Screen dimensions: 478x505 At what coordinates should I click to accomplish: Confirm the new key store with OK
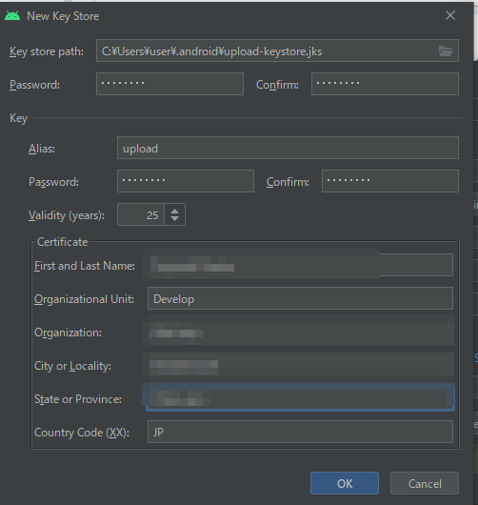pyautogui.click(x=345, y=483)
